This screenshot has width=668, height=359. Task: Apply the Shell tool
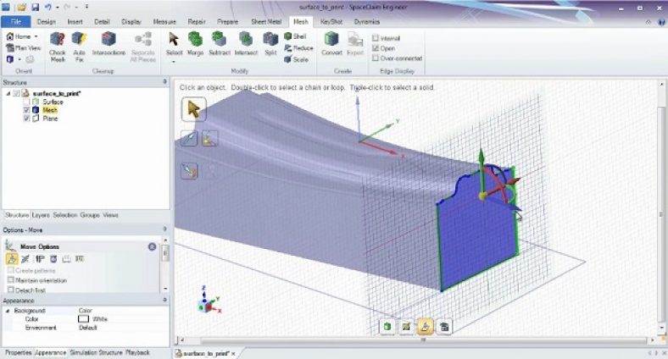point(296,36)
